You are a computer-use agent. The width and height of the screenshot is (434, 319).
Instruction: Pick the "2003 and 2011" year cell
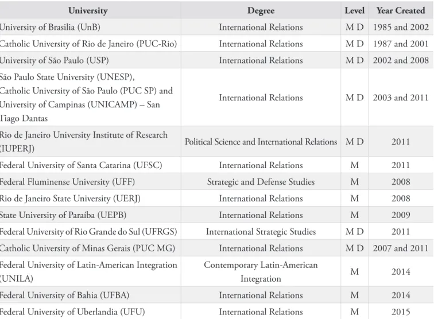pos(401,98)
